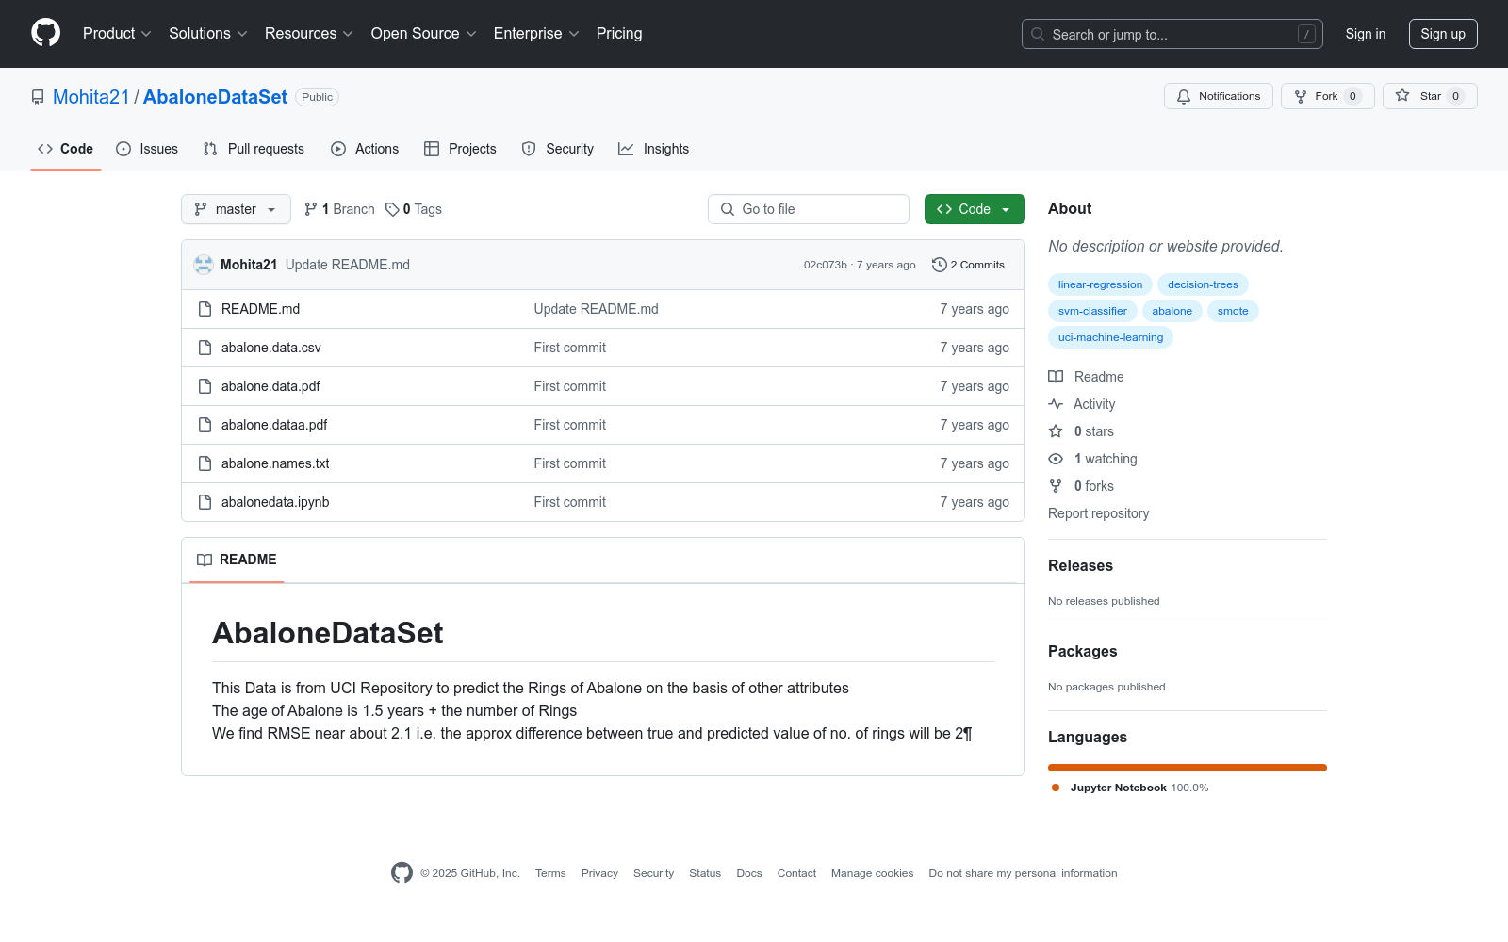The width and height of the screenshot is (1508, 942).
Task: Star the repository with Star button
Action: click(1430, 96)
